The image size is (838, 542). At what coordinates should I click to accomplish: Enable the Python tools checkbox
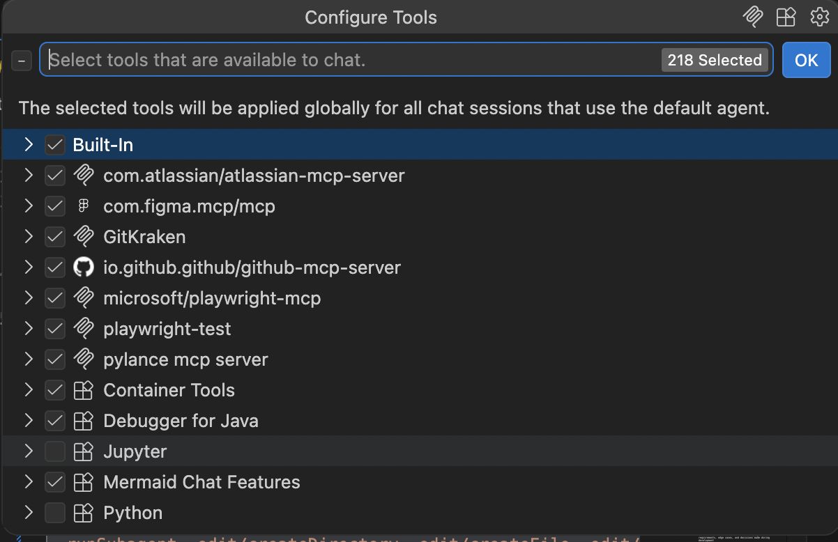(x=54, y=513)
